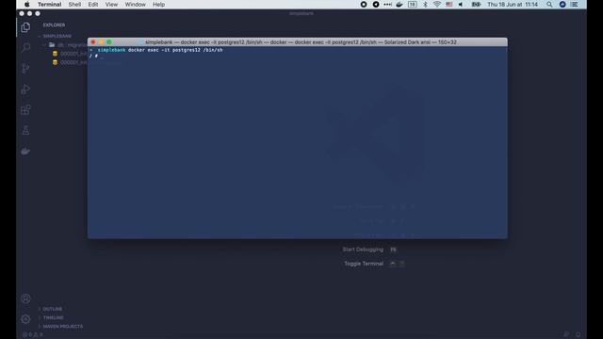Viewport: 603px width, 339px height.
Task: Open the Extensions view in VS Code
Action: [x=25, y=110]
